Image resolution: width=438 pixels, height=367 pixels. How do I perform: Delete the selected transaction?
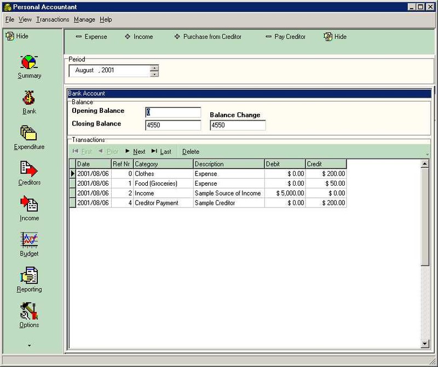[191, 152]
